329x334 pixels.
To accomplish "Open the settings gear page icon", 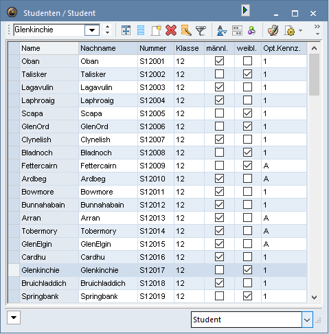I will (x=290, y=30).
